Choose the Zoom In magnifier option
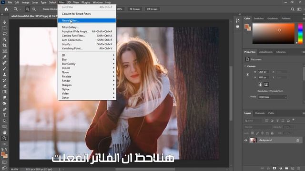The width and height of the screenshot is (305, 171). [x=28, y=9]
